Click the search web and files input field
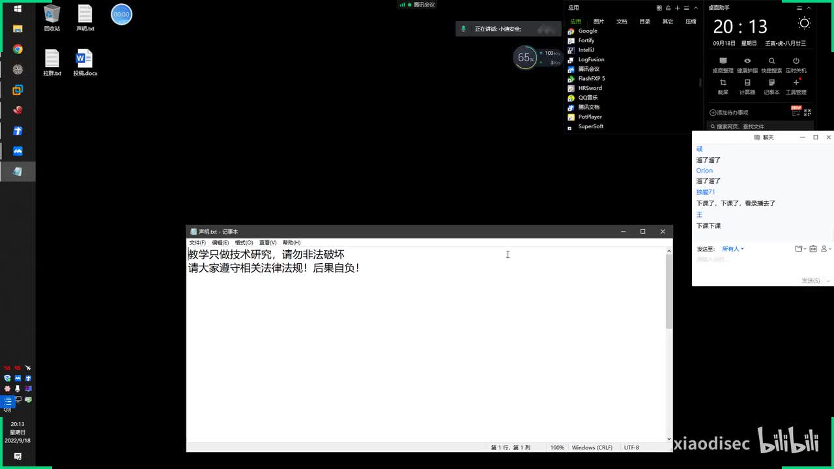 pyautogui.click(x=761, y=126)
